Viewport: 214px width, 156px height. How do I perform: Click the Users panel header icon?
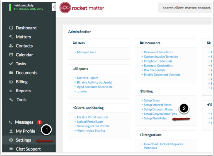click(74, 43)
